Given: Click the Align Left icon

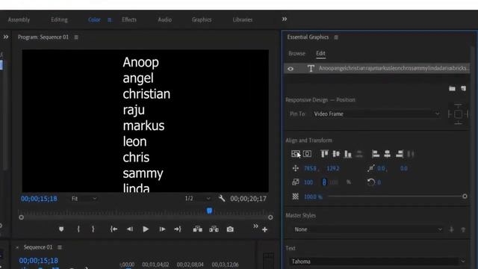Looking at the screenshot, I should [x=376, y=154].
